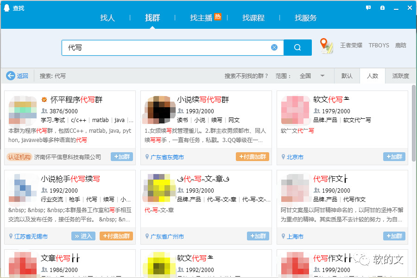
Task: Open avatar of 怀平程序代写群
Action: click(x=23, y=110)
